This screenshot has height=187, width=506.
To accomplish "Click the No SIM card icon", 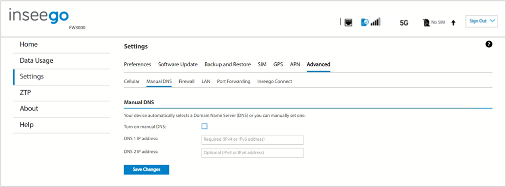I will pos(426,22).
